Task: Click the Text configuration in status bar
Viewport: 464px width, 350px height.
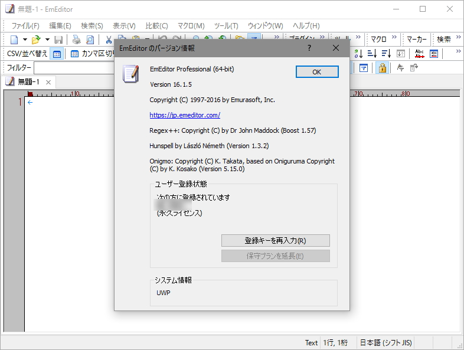Action: point(311,342)
